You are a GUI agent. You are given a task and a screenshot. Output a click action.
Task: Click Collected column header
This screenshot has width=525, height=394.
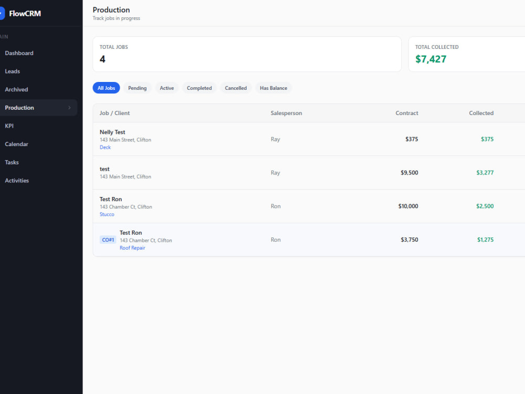481,113
